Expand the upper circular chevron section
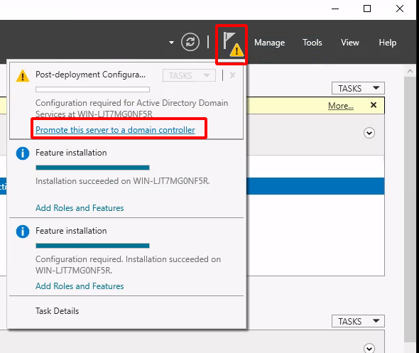 click(369, 133)
